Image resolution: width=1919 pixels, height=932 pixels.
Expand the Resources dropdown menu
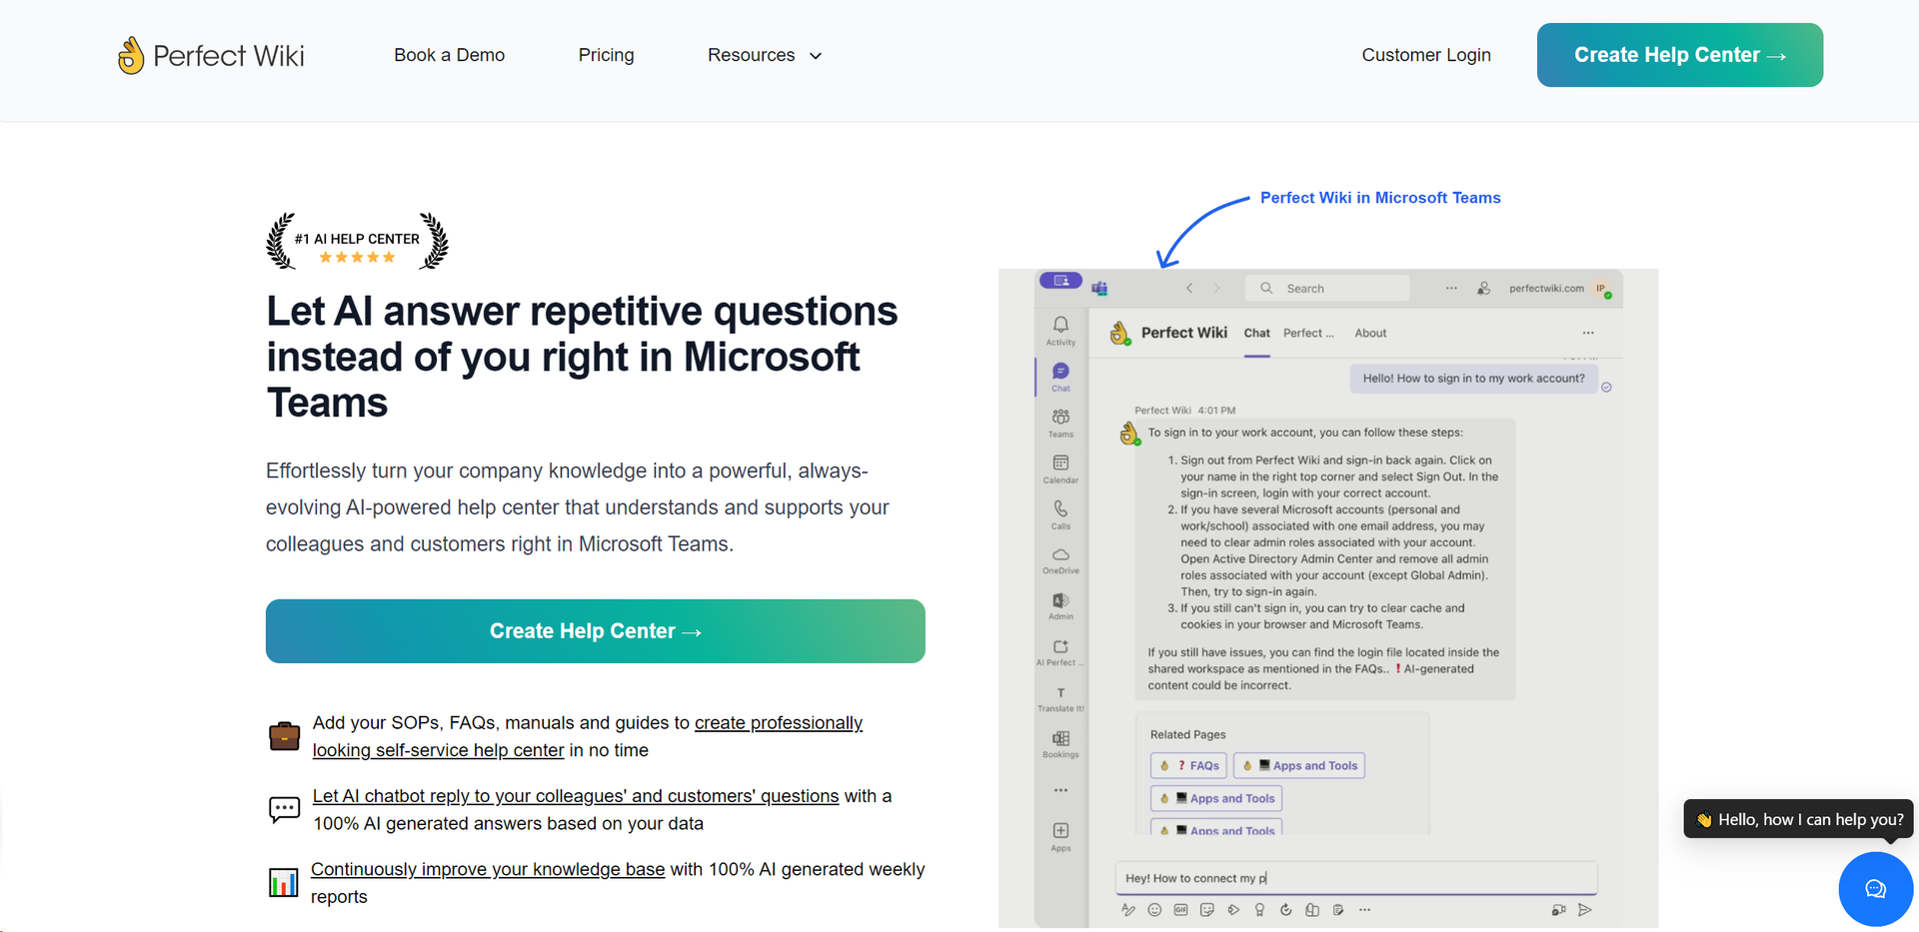765,55
